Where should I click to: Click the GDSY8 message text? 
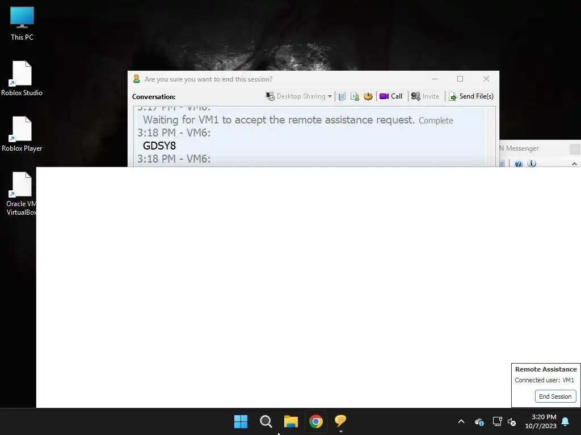click(x=159, y=146)
